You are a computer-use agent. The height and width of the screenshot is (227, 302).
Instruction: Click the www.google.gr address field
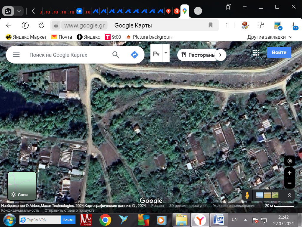tap(84, 25)
